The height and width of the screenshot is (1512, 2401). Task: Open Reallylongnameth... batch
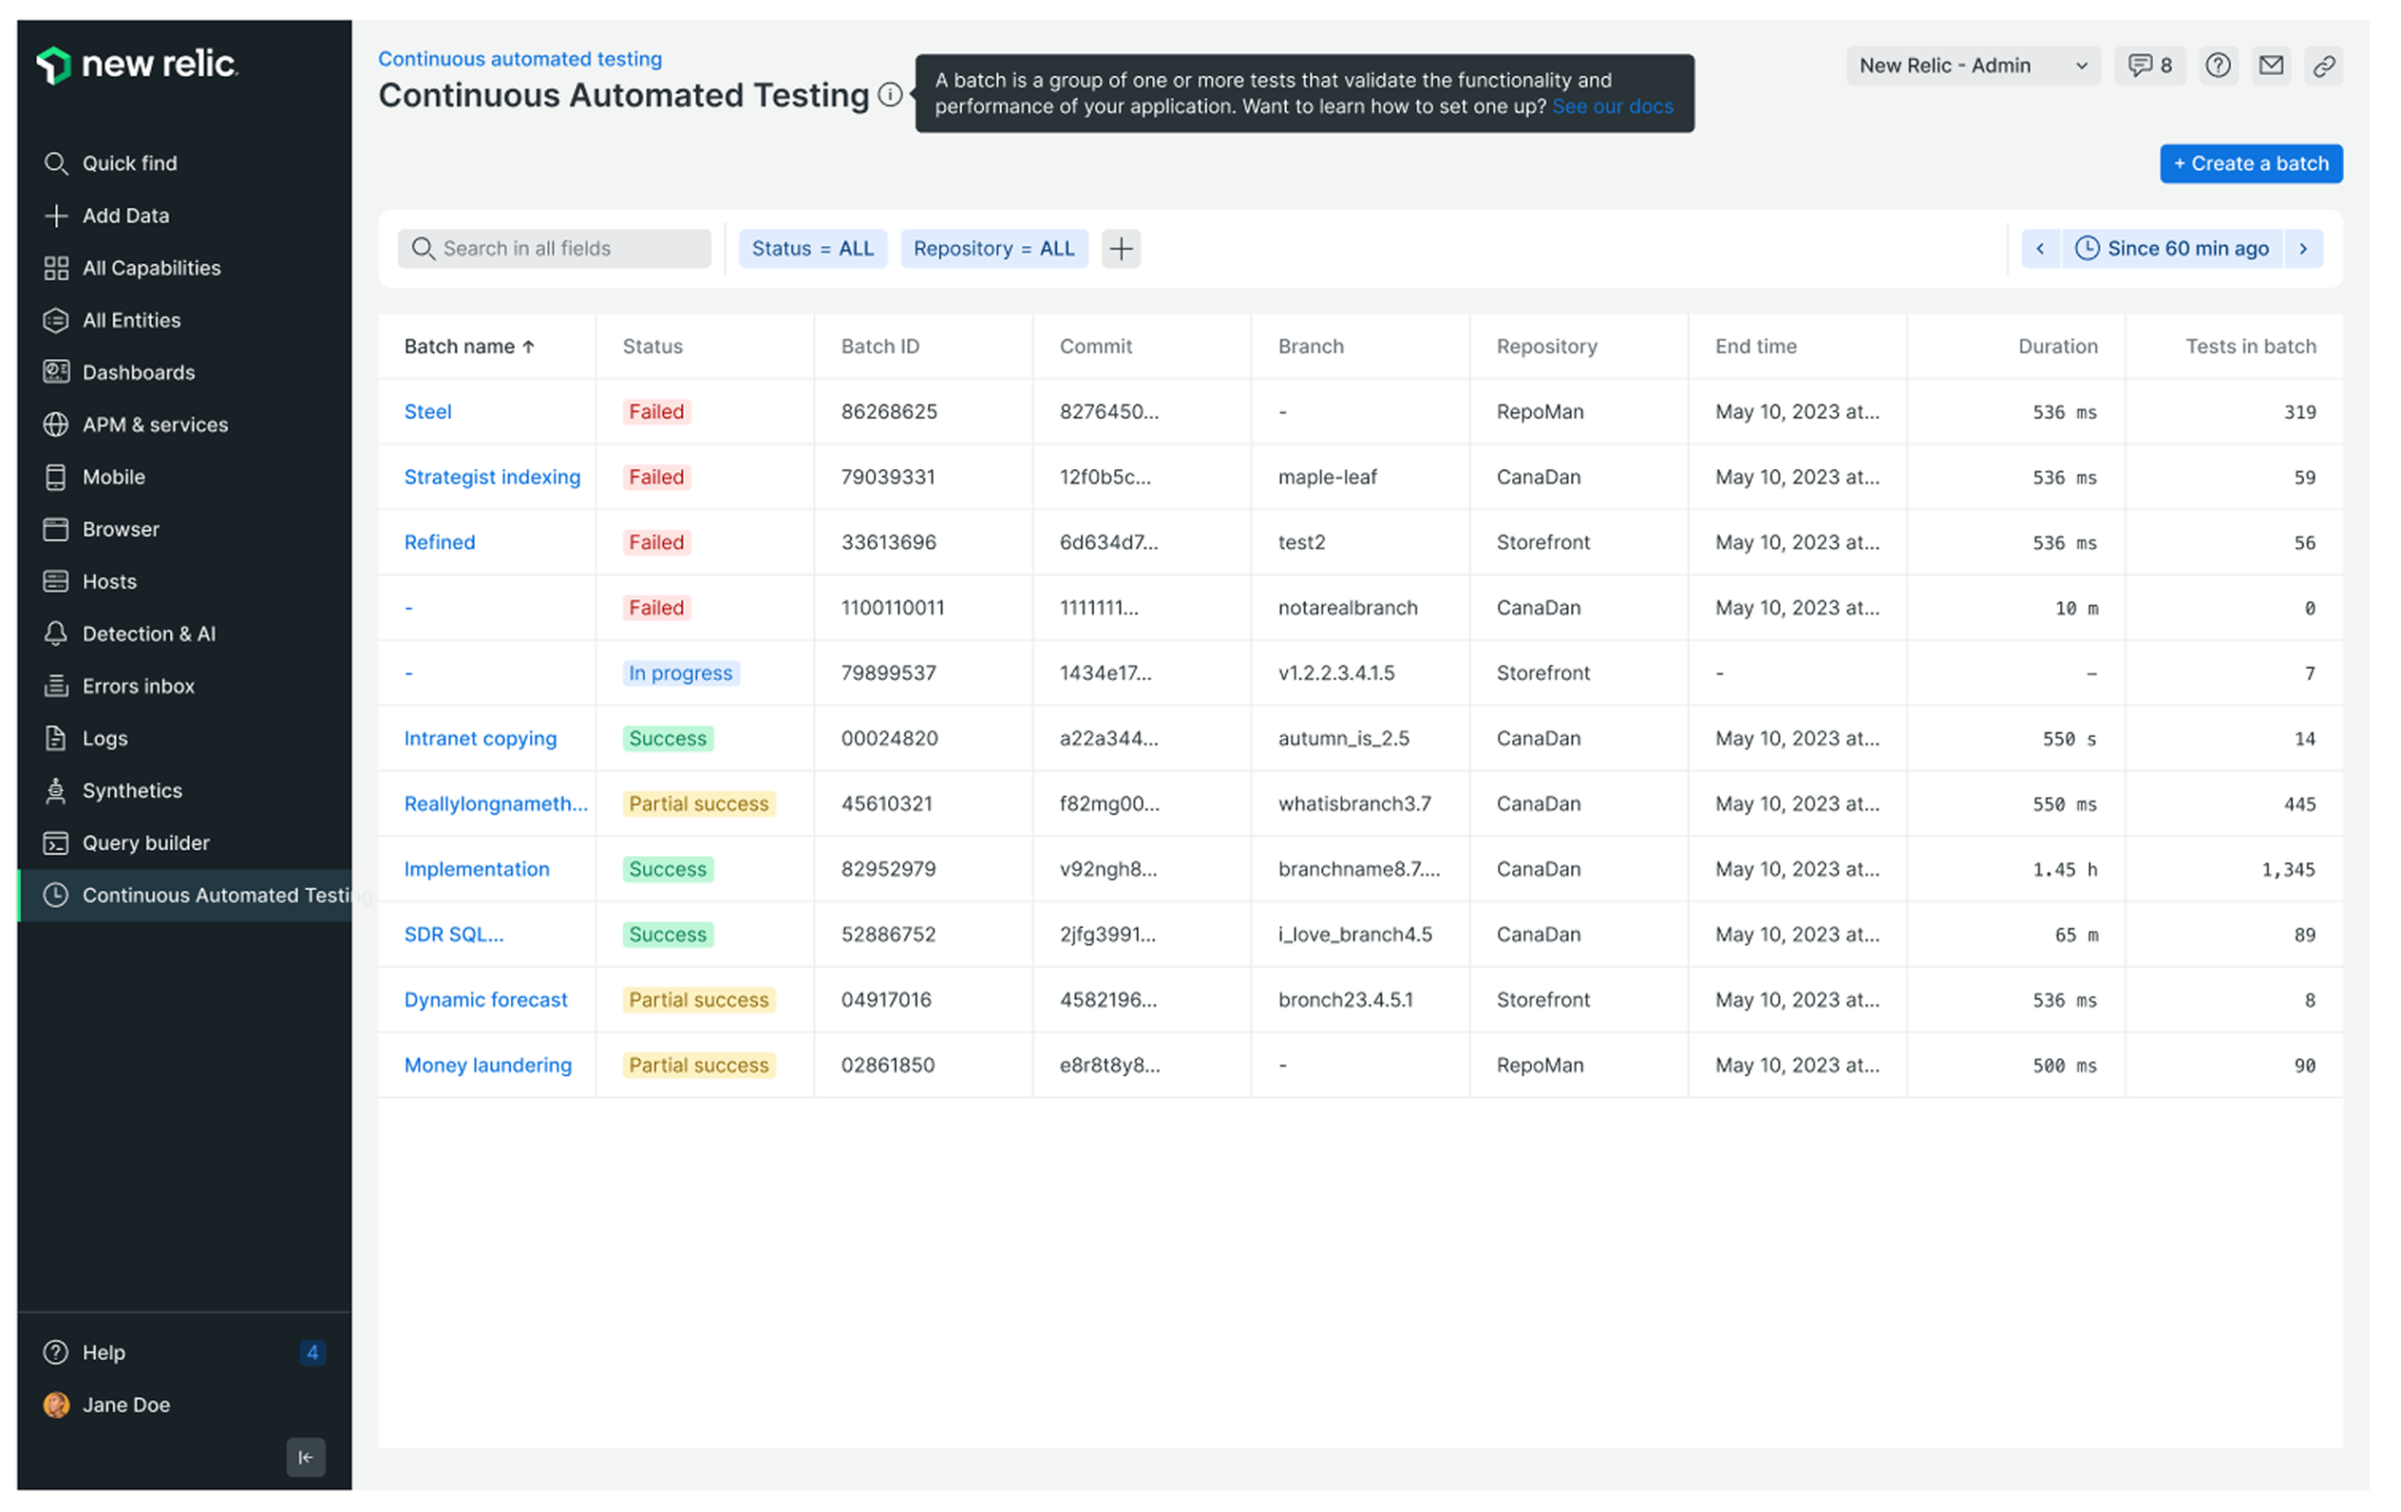pos(496,803)
